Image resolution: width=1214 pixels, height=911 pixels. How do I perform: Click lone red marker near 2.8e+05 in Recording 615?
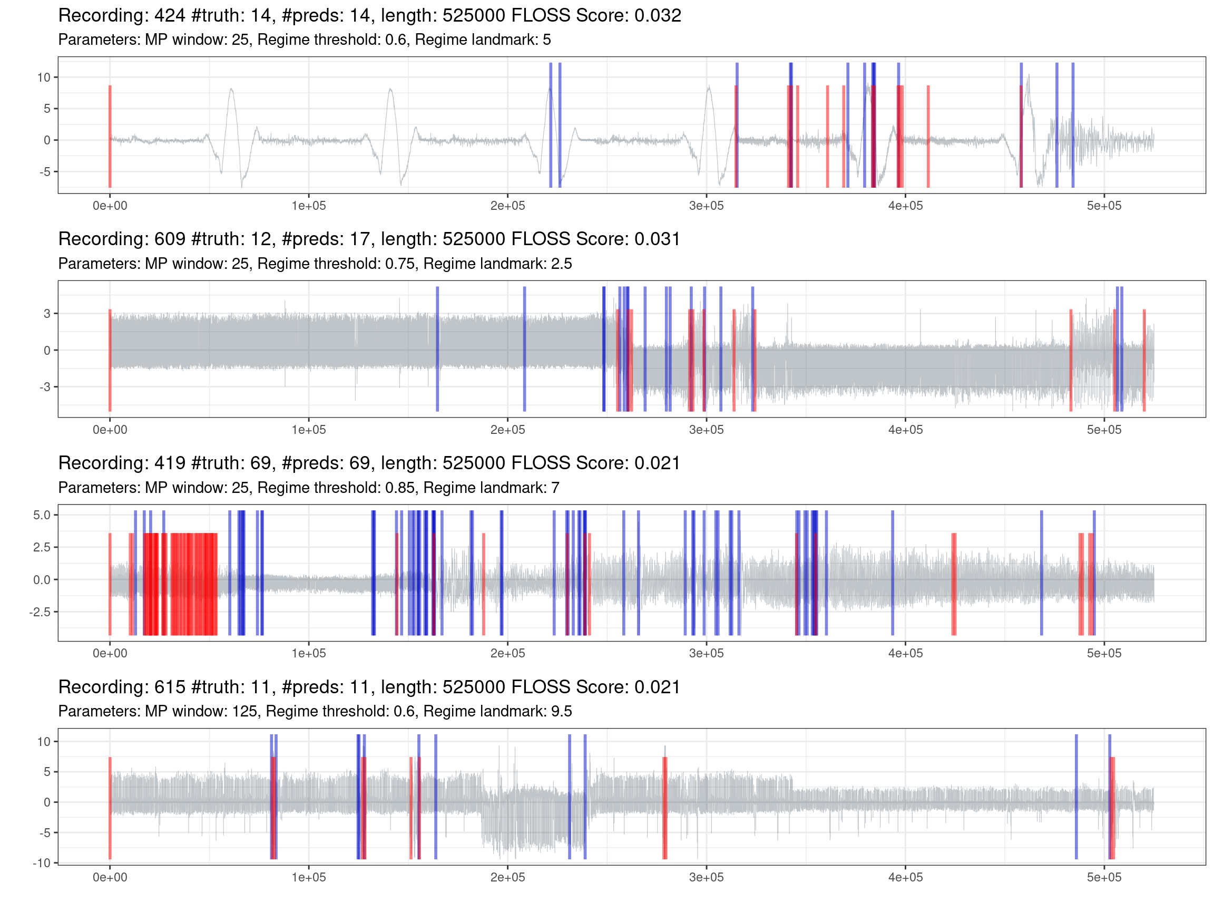pos(664,808)
